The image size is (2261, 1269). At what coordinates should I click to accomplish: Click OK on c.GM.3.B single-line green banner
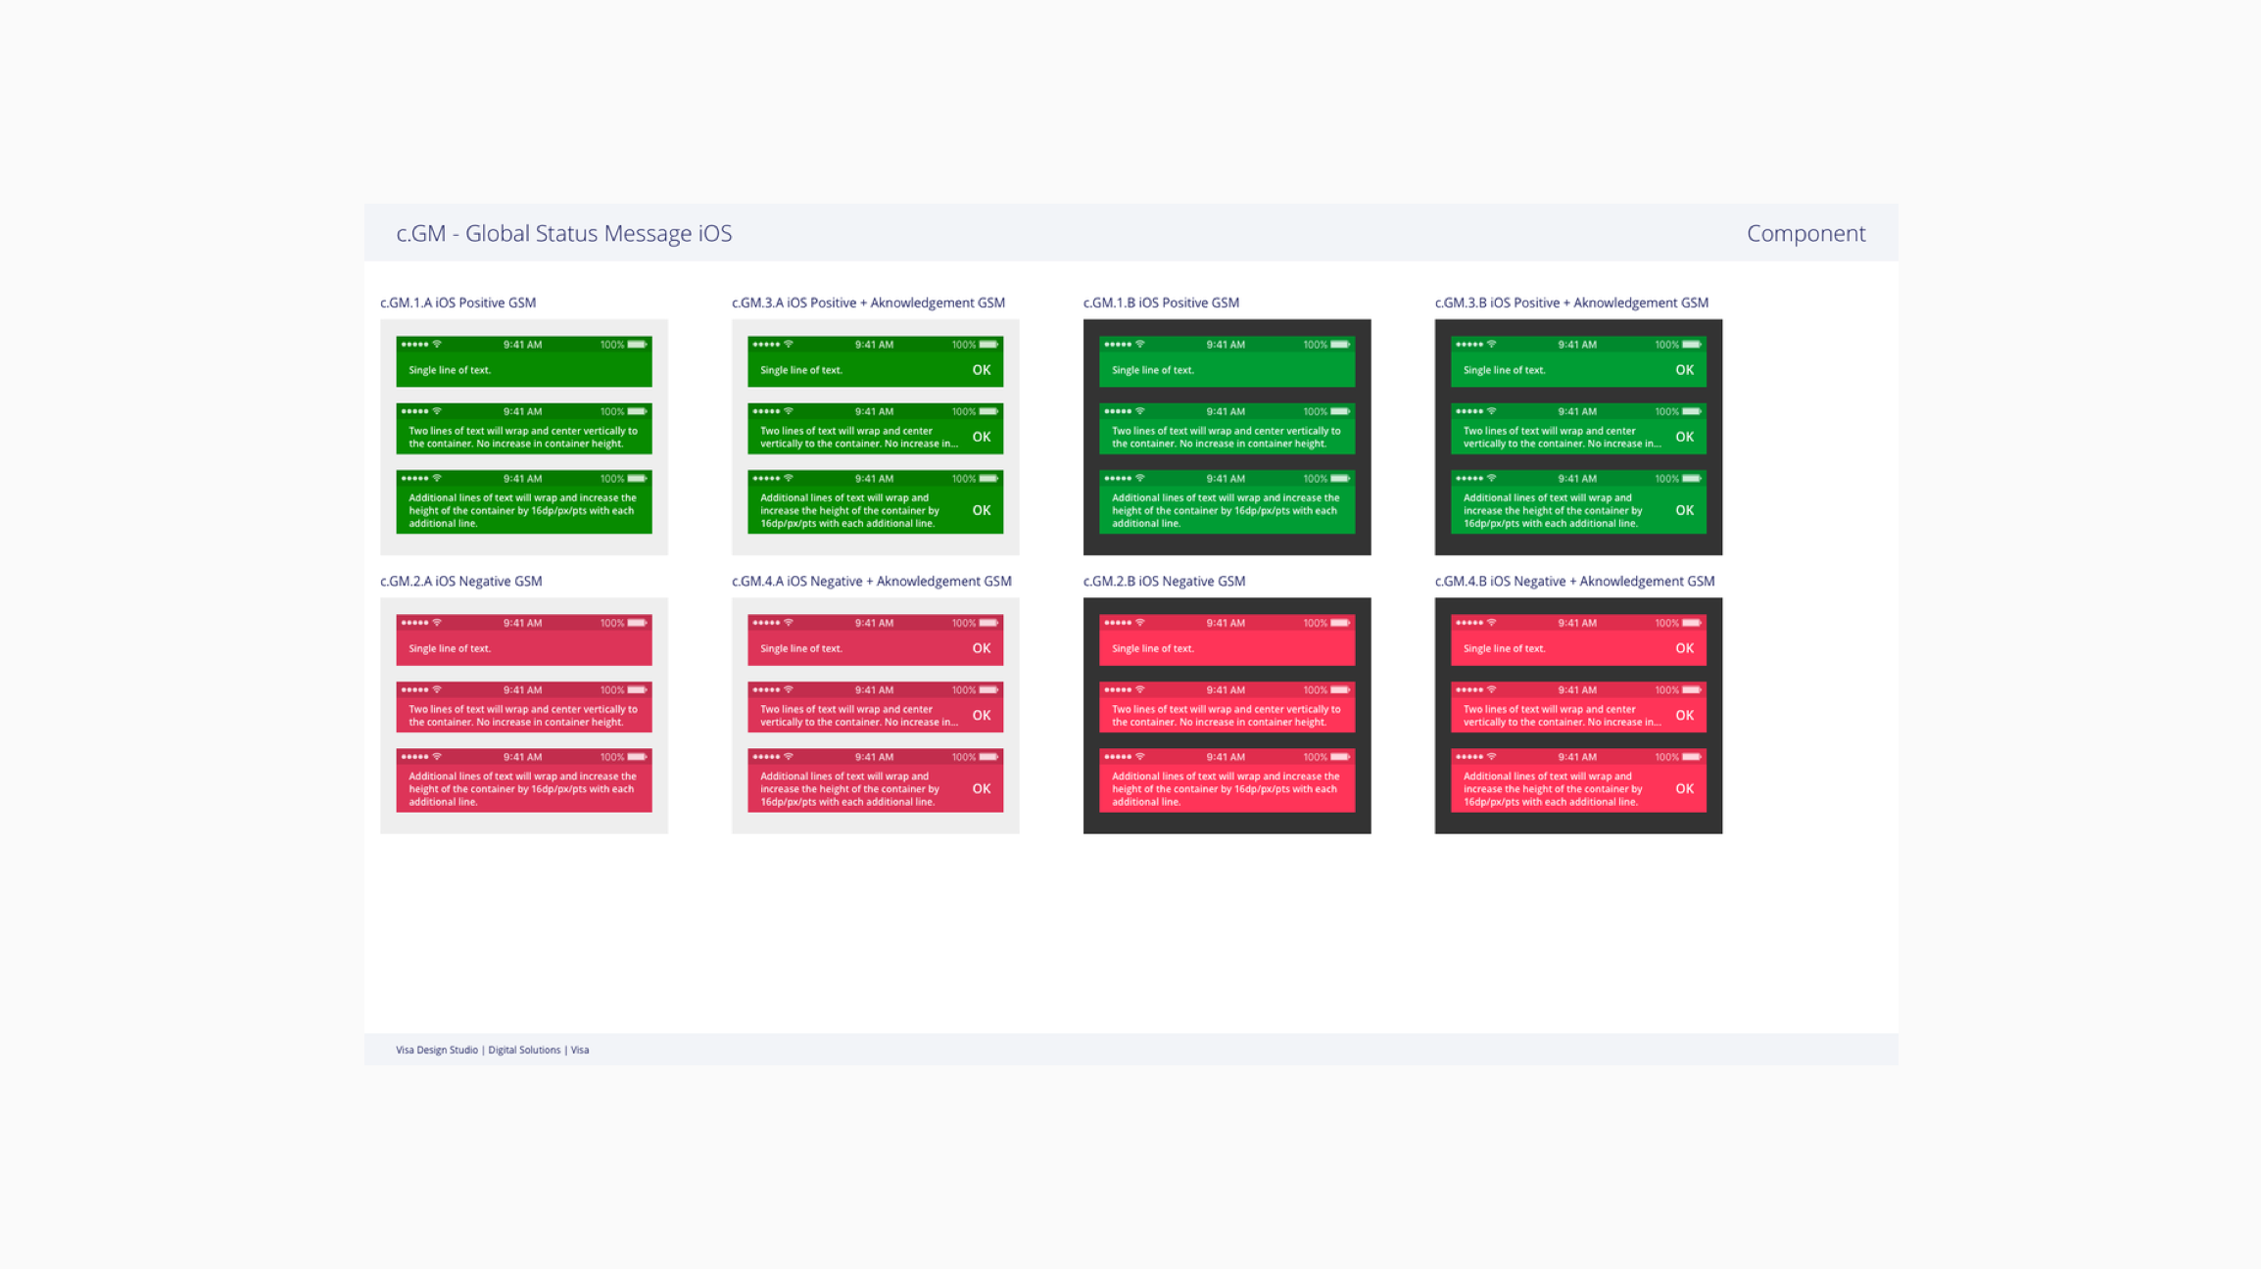pos(1684,370)
